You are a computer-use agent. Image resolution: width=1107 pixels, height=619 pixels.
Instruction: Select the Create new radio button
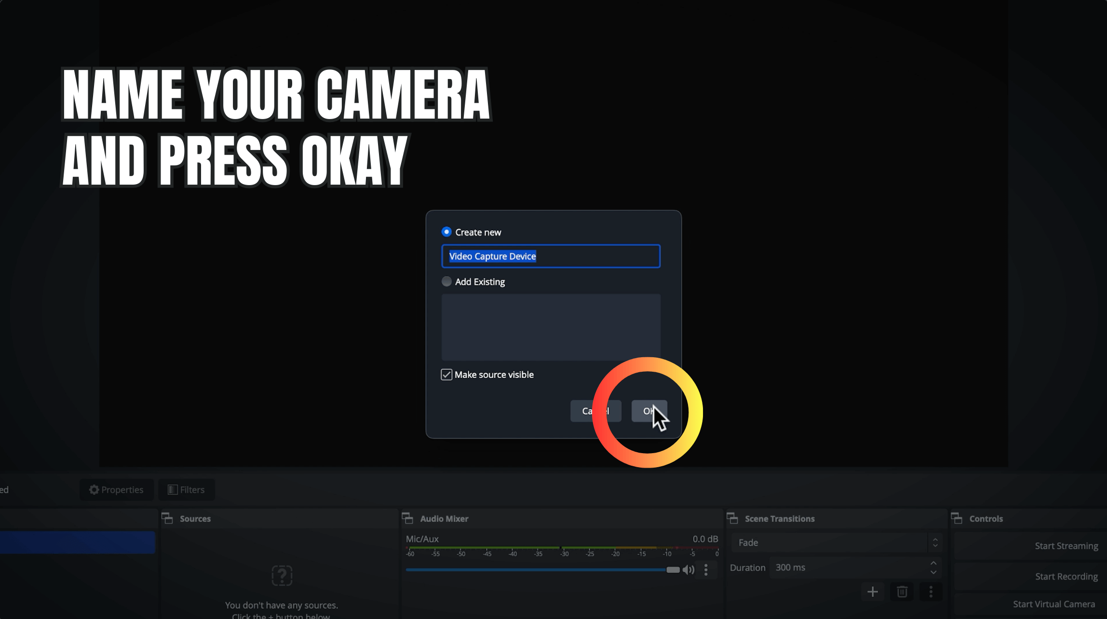click(446, 232)
